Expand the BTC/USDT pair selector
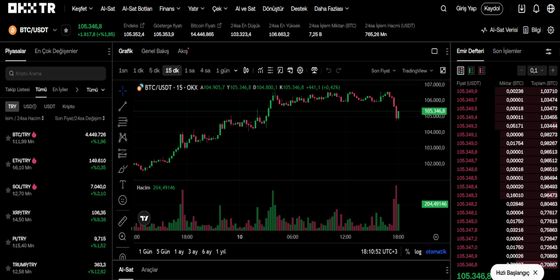This screenshot has width=560, height=280. click(55, 30)
